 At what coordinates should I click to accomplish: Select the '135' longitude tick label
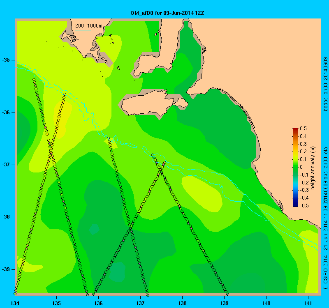[56, 303]
